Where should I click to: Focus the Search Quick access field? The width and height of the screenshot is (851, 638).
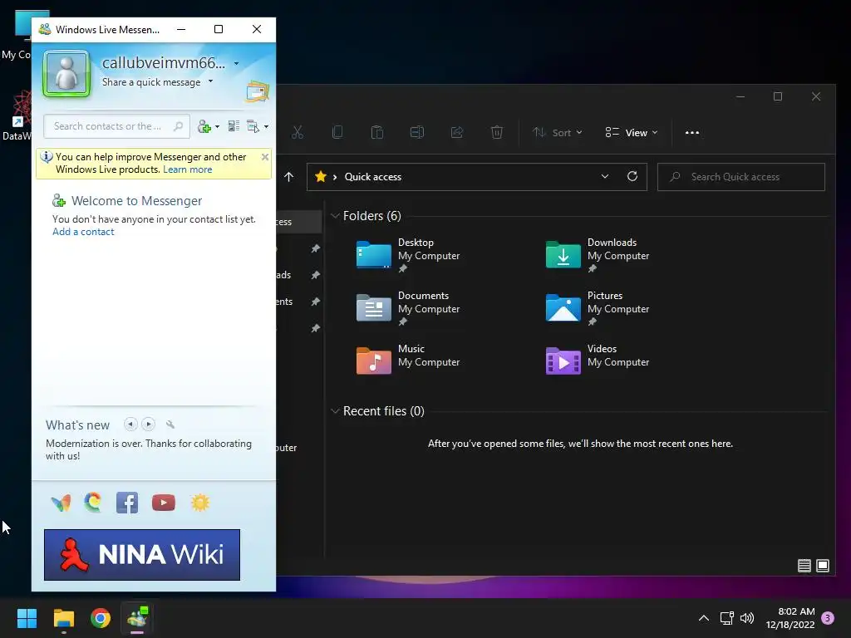tap(740, 177)
